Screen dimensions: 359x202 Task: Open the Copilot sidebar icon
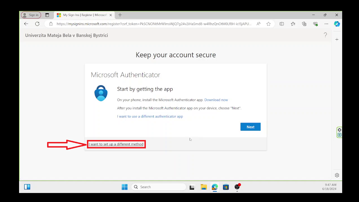coord(337,24)
